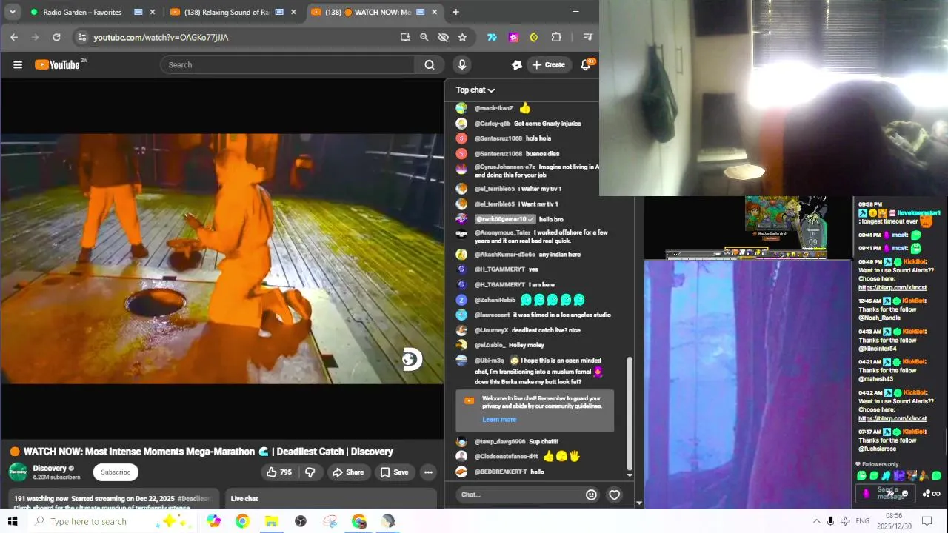Subscribe to the Discovery channel

click(116, 472)
